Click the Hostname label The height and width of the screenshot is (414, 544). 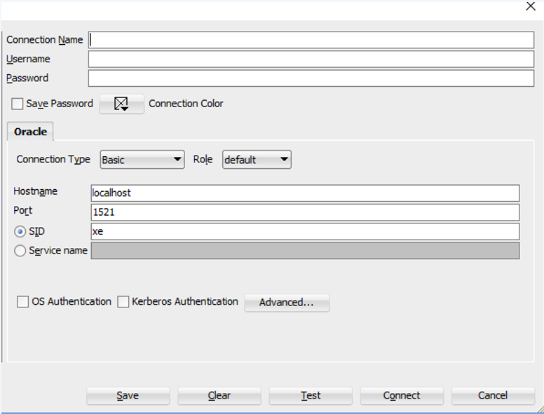tap(35, 191)
